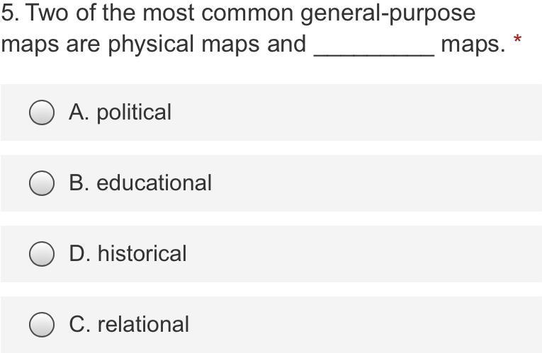The width and height of the screenshot is (542, 353).
Task: Click the word 'maps.' before the asterisk
Action: point(473,45)
